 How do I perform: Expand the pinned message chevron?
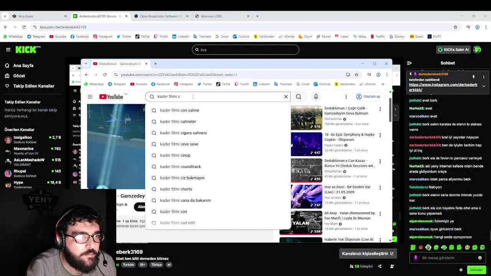(x=484, y=86)
